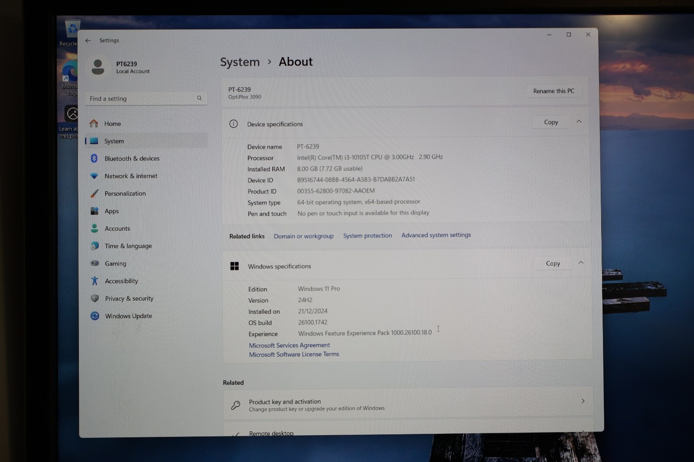The height and width of the screenshot is (462, 694).
Task: Open the Apps settings page
Action: click(x=146, y=211)
